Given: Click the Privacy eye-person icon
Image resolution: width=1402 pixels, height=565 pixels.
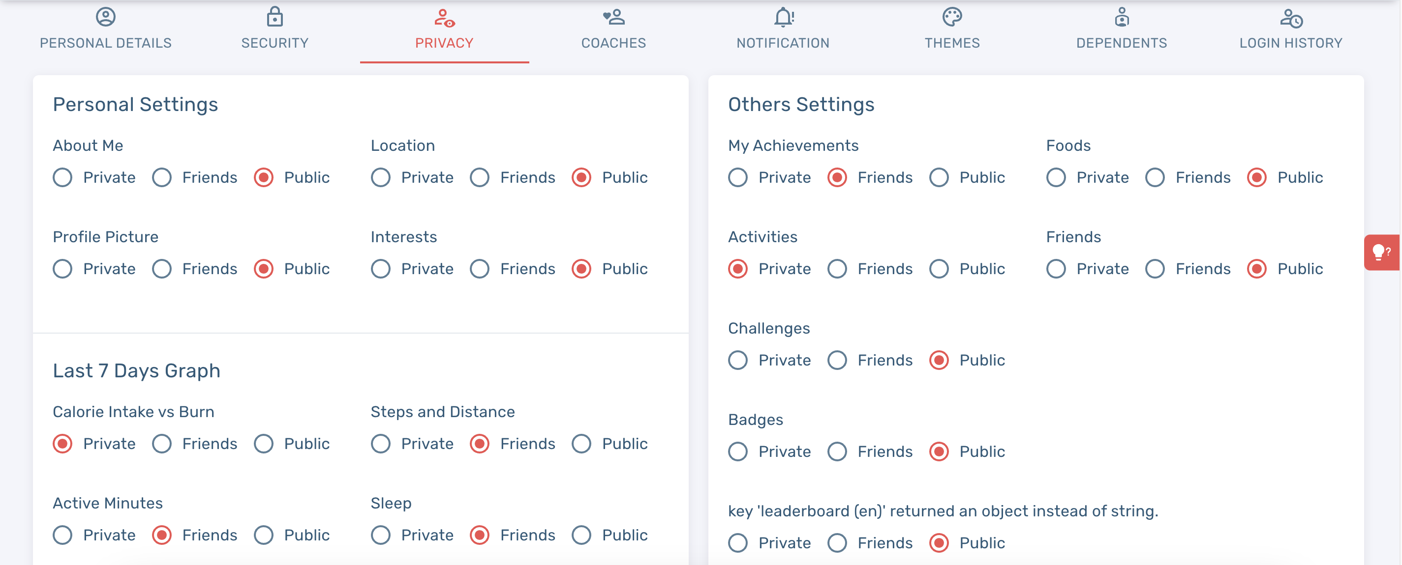Looking at the screenshot, I should tap(444, 18).
